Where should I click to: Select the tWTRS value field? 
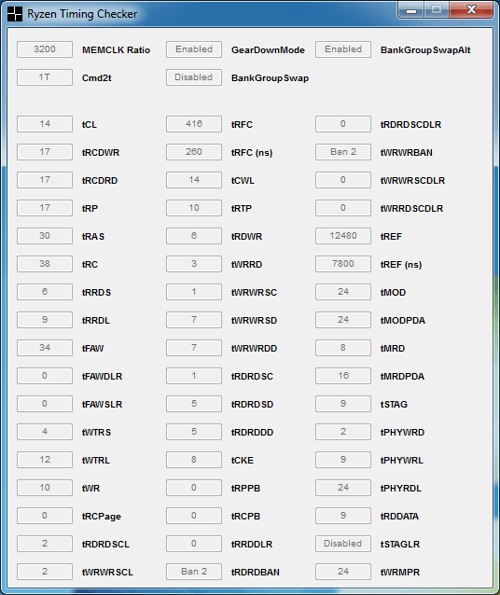click(45, 432)
